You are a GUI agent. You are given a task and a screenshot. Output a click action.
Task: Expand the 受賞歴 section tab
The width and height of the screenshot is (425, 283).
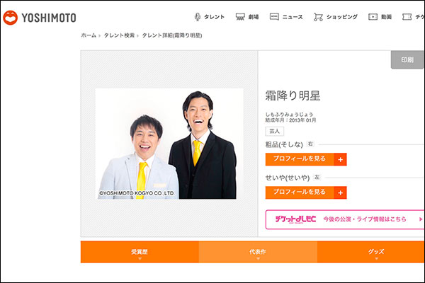tap(140, 253)
